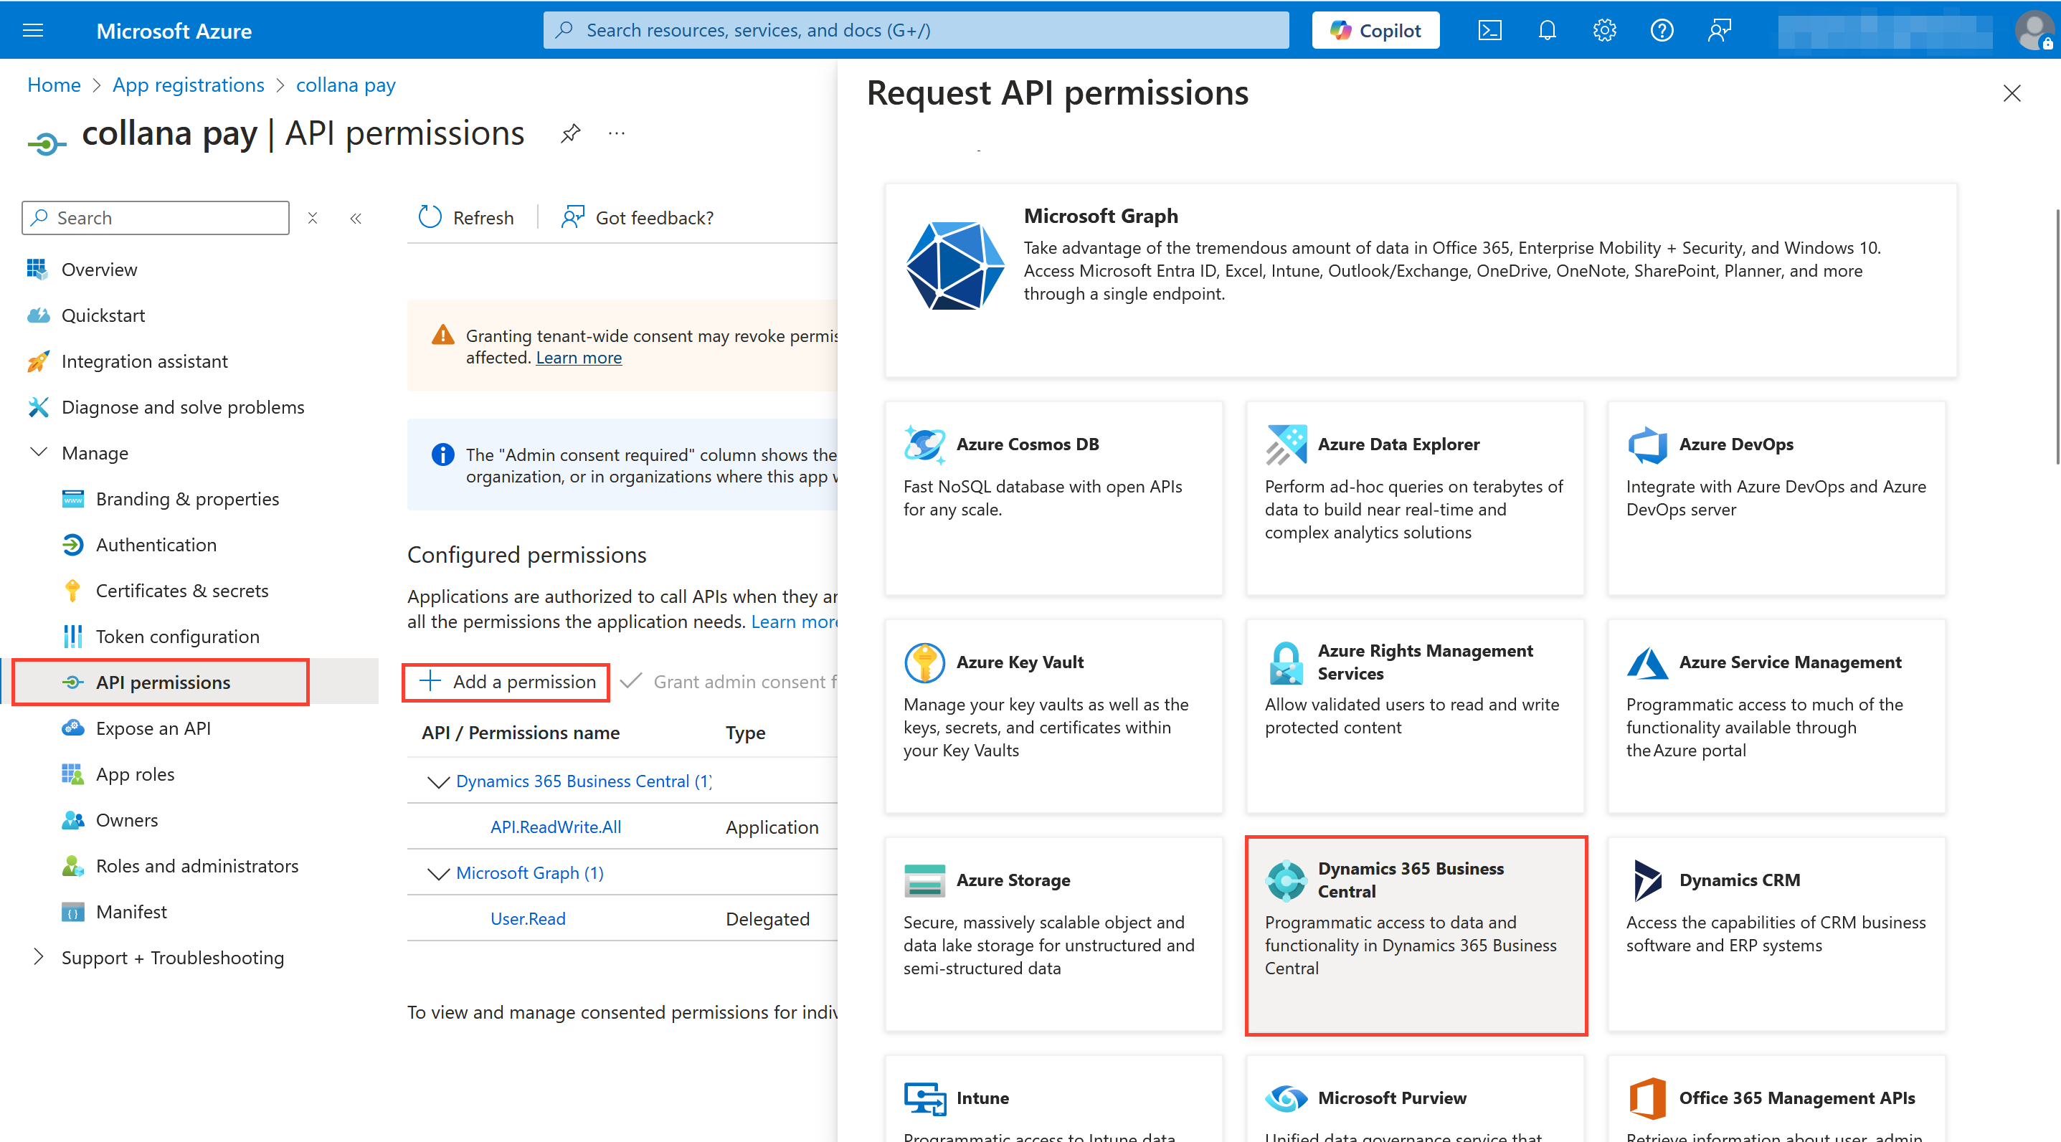Image resolution: width=2061 pixels, height=1142 pixels.
Task: Open the more options ellipsis
Action: [616, 133]
